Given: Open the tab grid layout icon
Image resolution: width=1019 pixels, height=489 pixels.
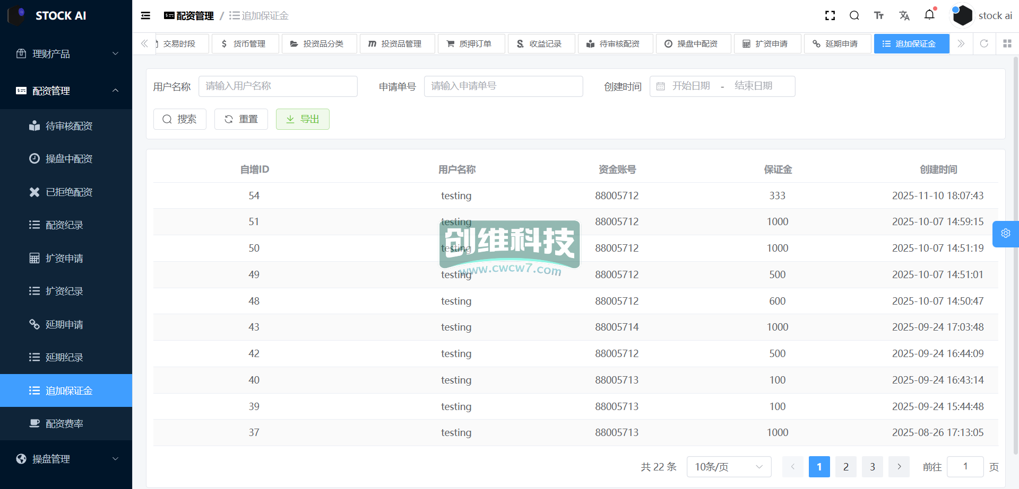Looking at the screenshot, I should (x=1007, y=43).
